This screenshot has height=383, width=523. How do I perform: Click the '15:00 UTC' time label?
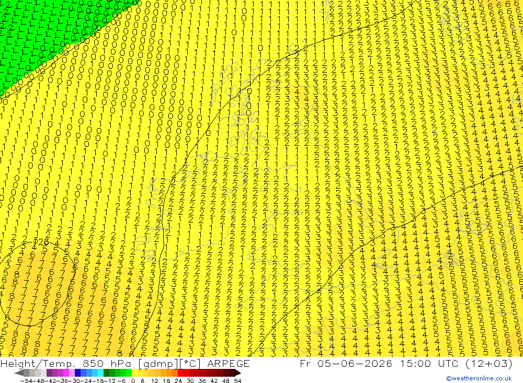coord(430,363)
